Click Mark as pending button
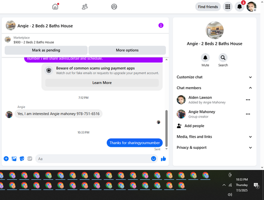Viewport: 264px width, 200px height. (46, 50)
